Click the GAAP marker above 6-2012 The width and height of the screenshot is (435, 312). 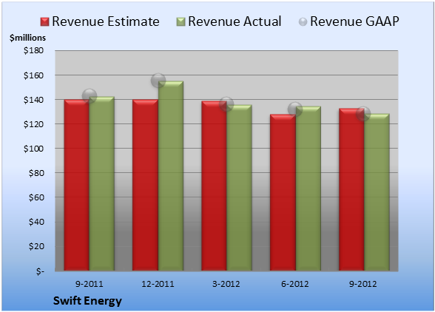295,109
